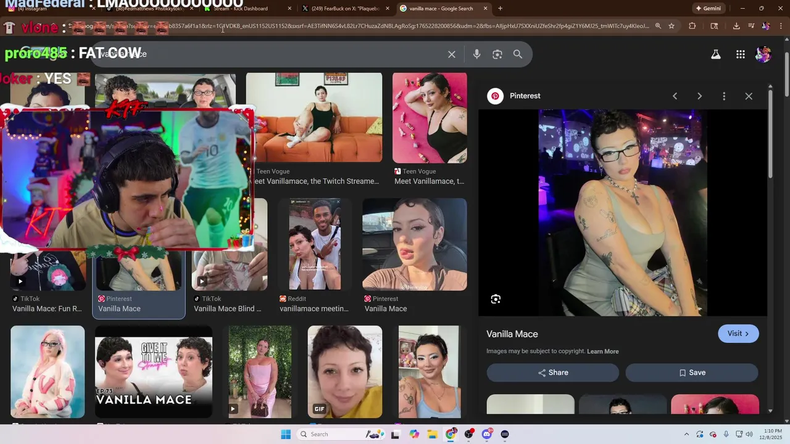Open Search Labs flask icon
This screenshot has width=790, height=444.
click(x=716, y=54)
